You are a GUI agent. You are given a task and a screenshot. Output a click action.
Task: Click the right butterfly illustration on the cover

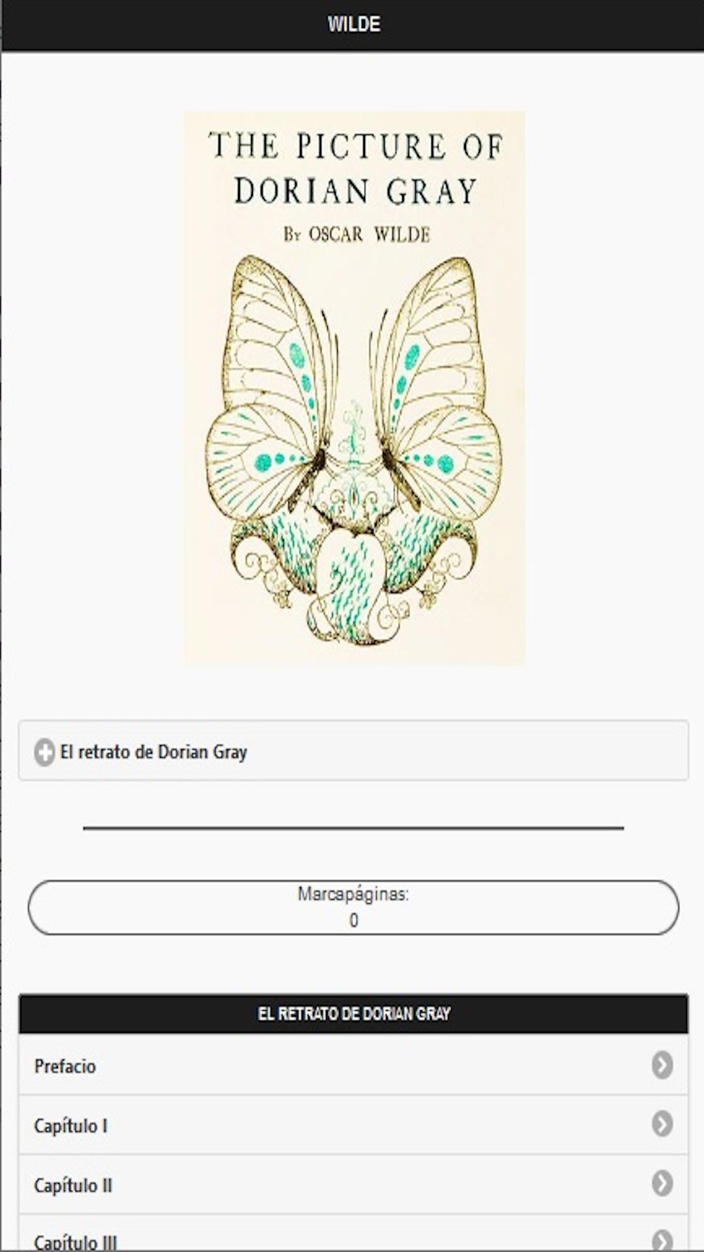435,388
